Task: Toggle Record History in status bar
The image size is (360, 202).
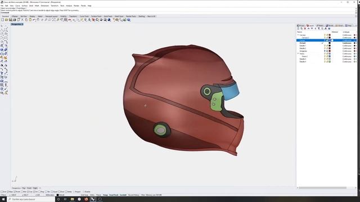Action: pyautogui.click(x=134, y=195)
